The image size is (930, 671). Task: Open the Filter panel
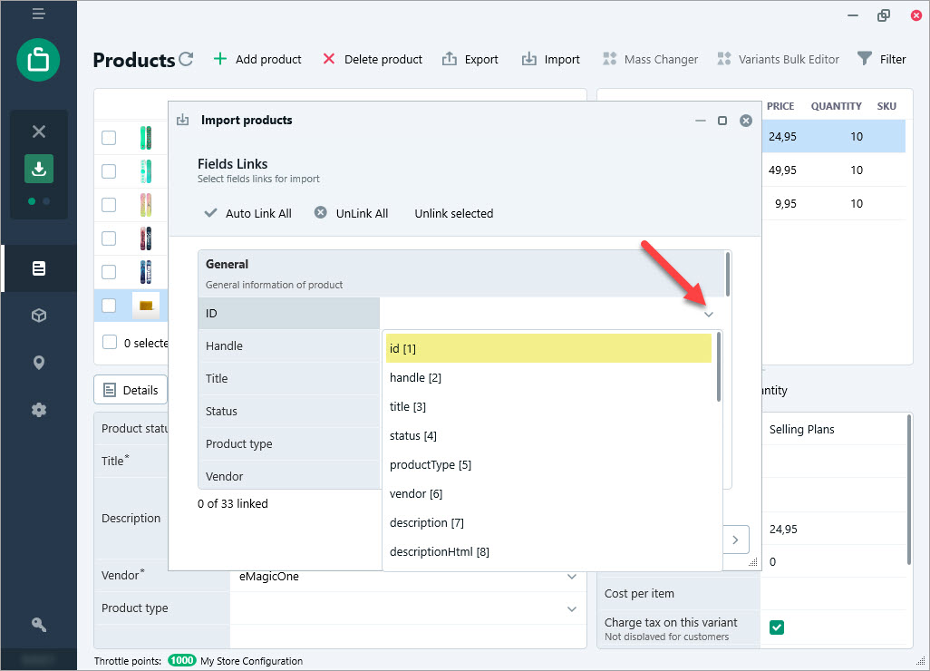881,59
